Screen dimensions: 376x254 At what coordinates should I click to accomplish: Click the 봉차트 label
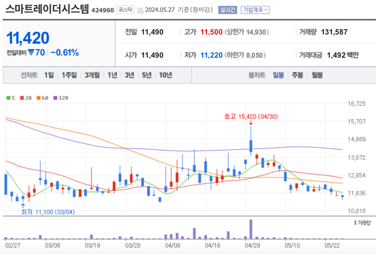tap(257, 75)
